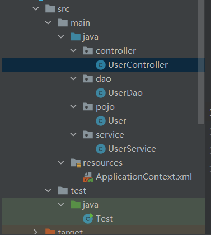Viewport: 211px width, 235px height.
Task: Click the blue java source root folder icon
Action: point(76,36)
